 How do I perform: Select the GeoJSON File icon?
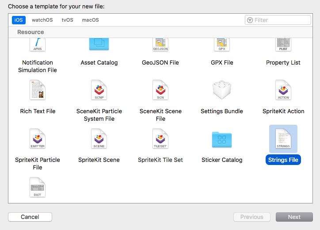point(160,45)
